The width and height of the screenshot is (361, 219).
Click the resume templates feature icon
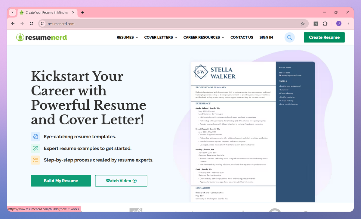coord(35,136)
